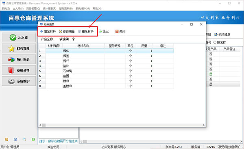Click the red 关闭 close toolbar button
Screen dimensions: 244x149
tap(120, 32)
